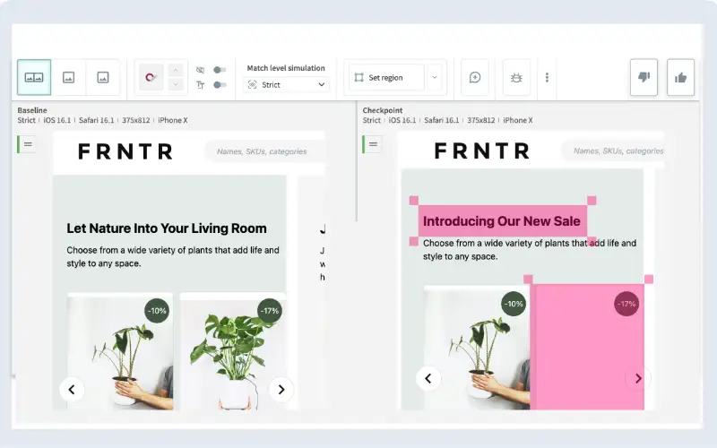Click the 'Checkpoint' panel title

383,110
